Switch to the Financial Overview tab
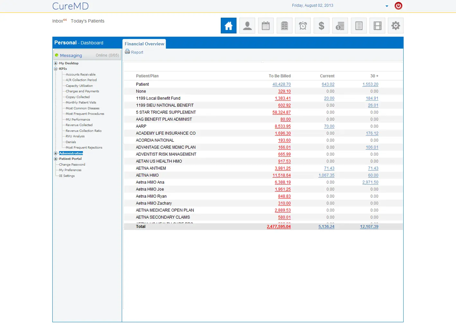The image size is (456, 329). 144,44
